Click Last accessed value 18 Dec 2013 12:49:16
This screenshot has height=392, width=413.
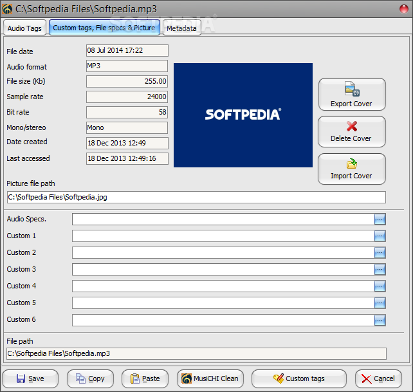127,158
